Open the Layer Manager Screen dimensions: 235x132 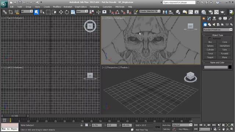pos(178,12)
